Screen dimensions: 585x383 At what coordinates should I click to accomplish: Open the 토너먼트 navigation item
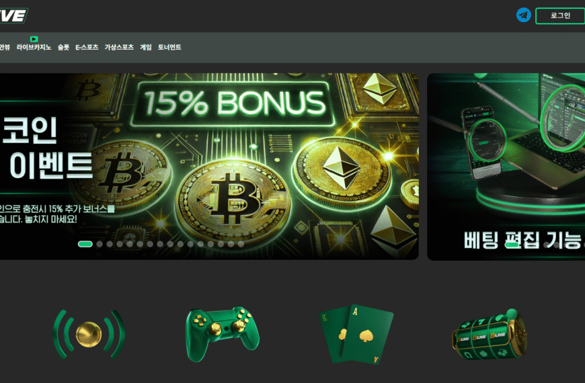pos(169,47)
